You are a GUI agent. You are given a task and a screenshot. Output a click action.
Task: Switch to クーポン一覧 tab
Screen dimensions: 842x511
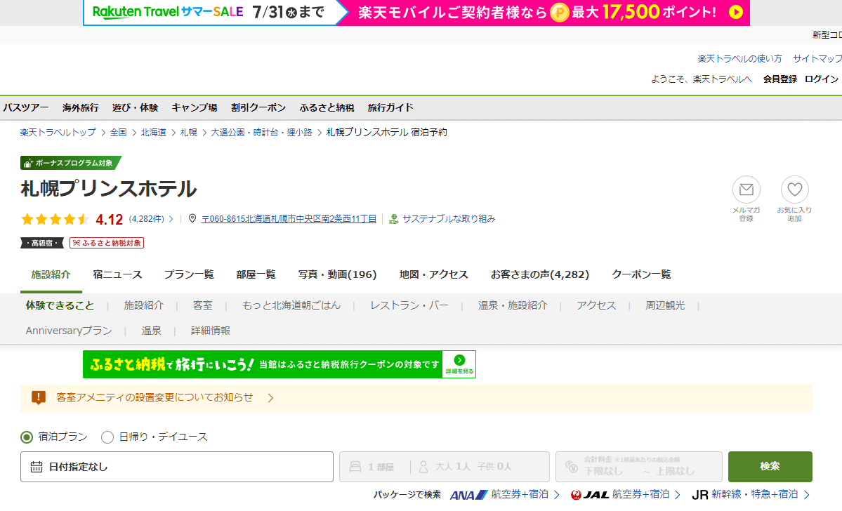[641, 274]
